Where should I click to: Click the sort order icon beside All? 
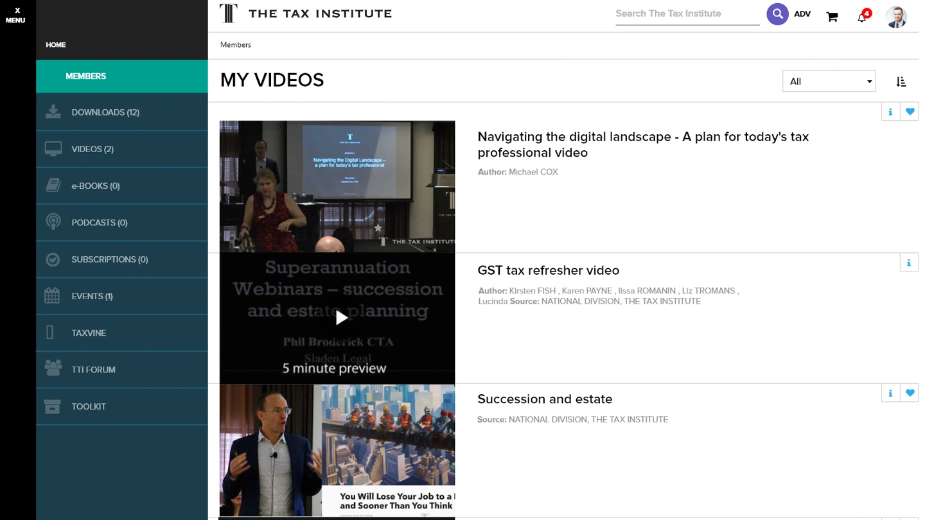tap(901, 82)
